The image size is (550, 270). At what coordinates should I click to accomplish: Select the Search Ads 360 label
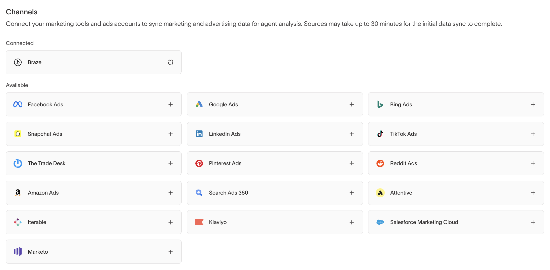click(229, 193)
